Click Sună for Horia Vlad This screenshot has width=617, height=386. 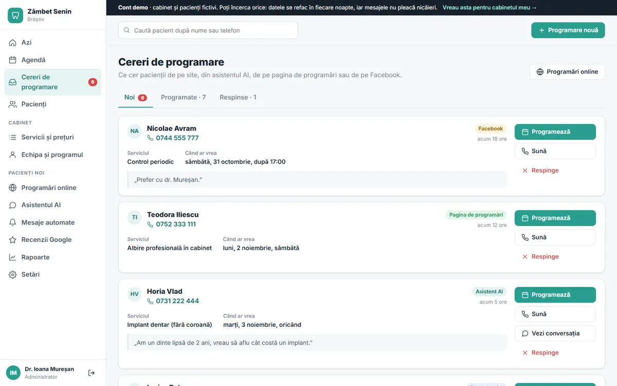[555, 314]
